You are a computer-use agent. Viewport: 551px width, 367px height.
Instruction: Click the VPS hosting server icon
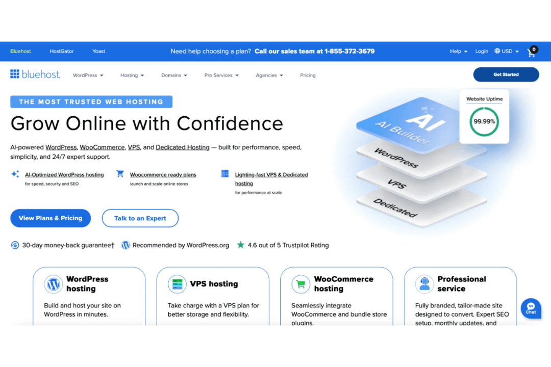177,284
